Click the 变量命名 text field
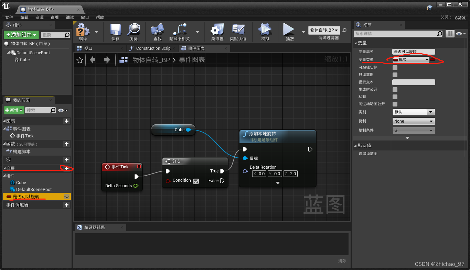 (x=414, y=52)
